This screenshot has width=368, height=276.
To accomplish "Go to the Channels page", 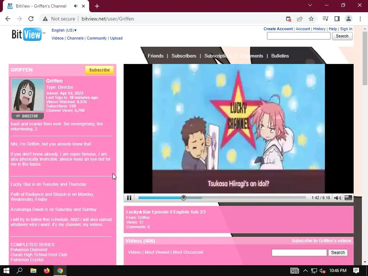I will point(75,38).
